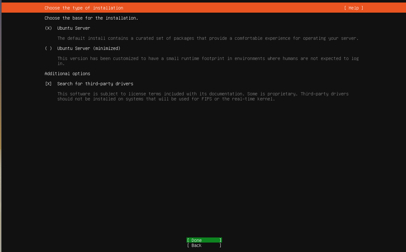The image size is (406, 252).
Task: Click the default install description text
Action: click(208, 38)
